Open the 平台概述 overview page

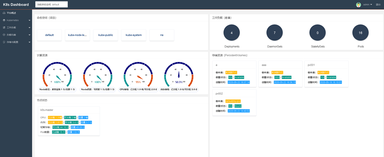pyautogui.click(x=11, y=13)
